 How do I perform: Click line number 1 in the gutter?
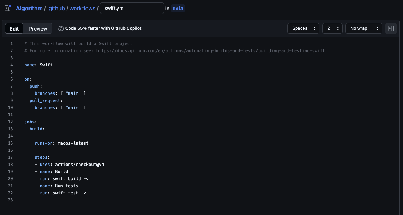click(x=12, y=44)
